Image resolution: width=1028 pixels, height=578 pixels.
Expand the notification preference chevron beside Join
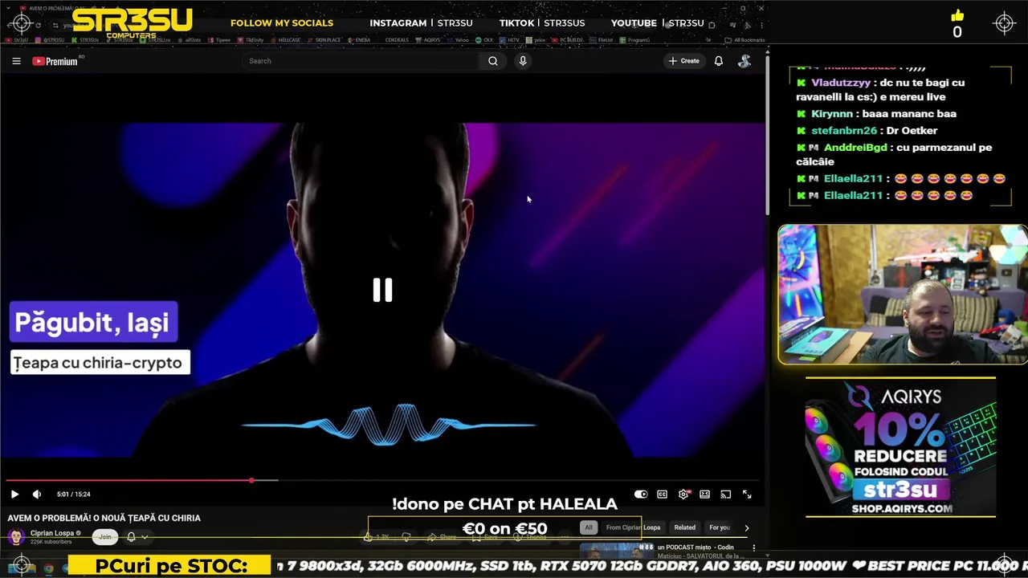coord(145,537)
